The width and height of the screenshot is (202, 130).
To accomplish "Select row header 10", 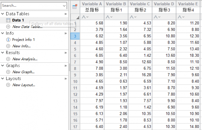I will [x=75, y=82].
